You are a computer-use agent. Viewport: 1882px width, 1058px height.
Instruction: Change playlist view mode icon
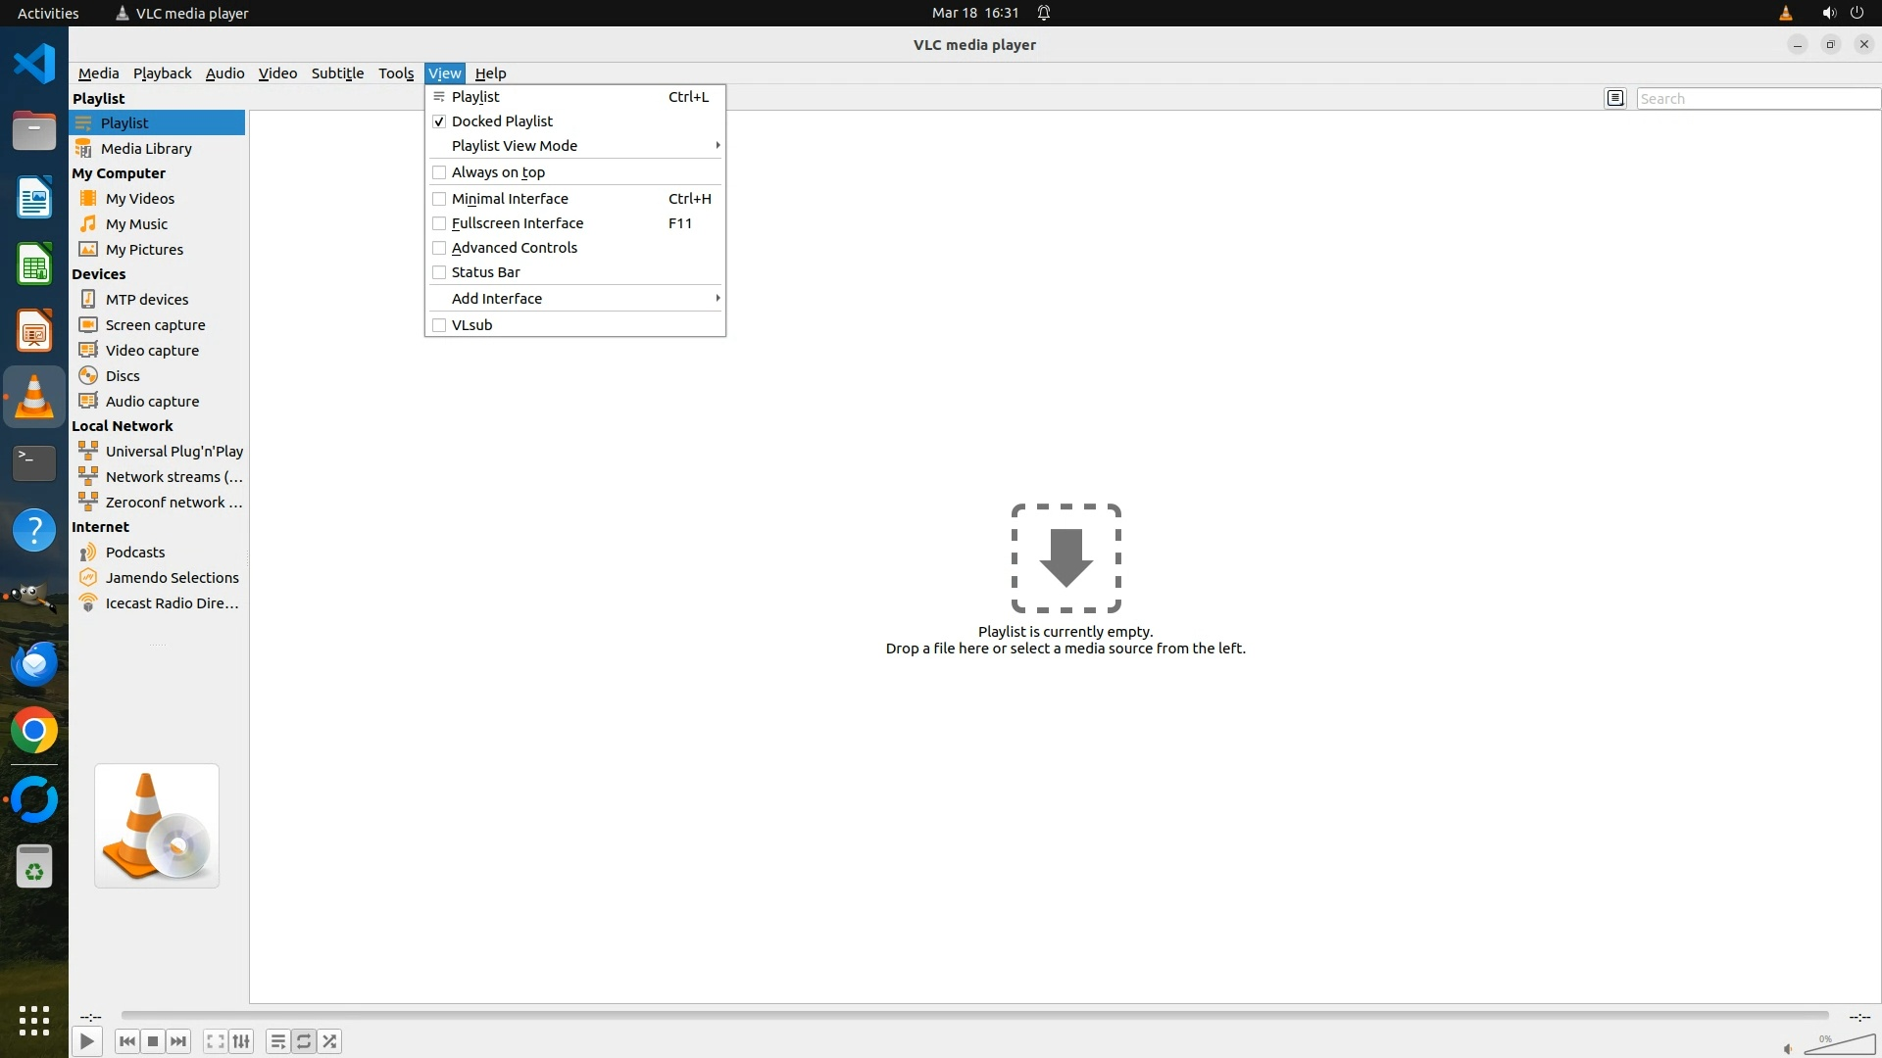pyautogui.click(x=1615, y=98)
